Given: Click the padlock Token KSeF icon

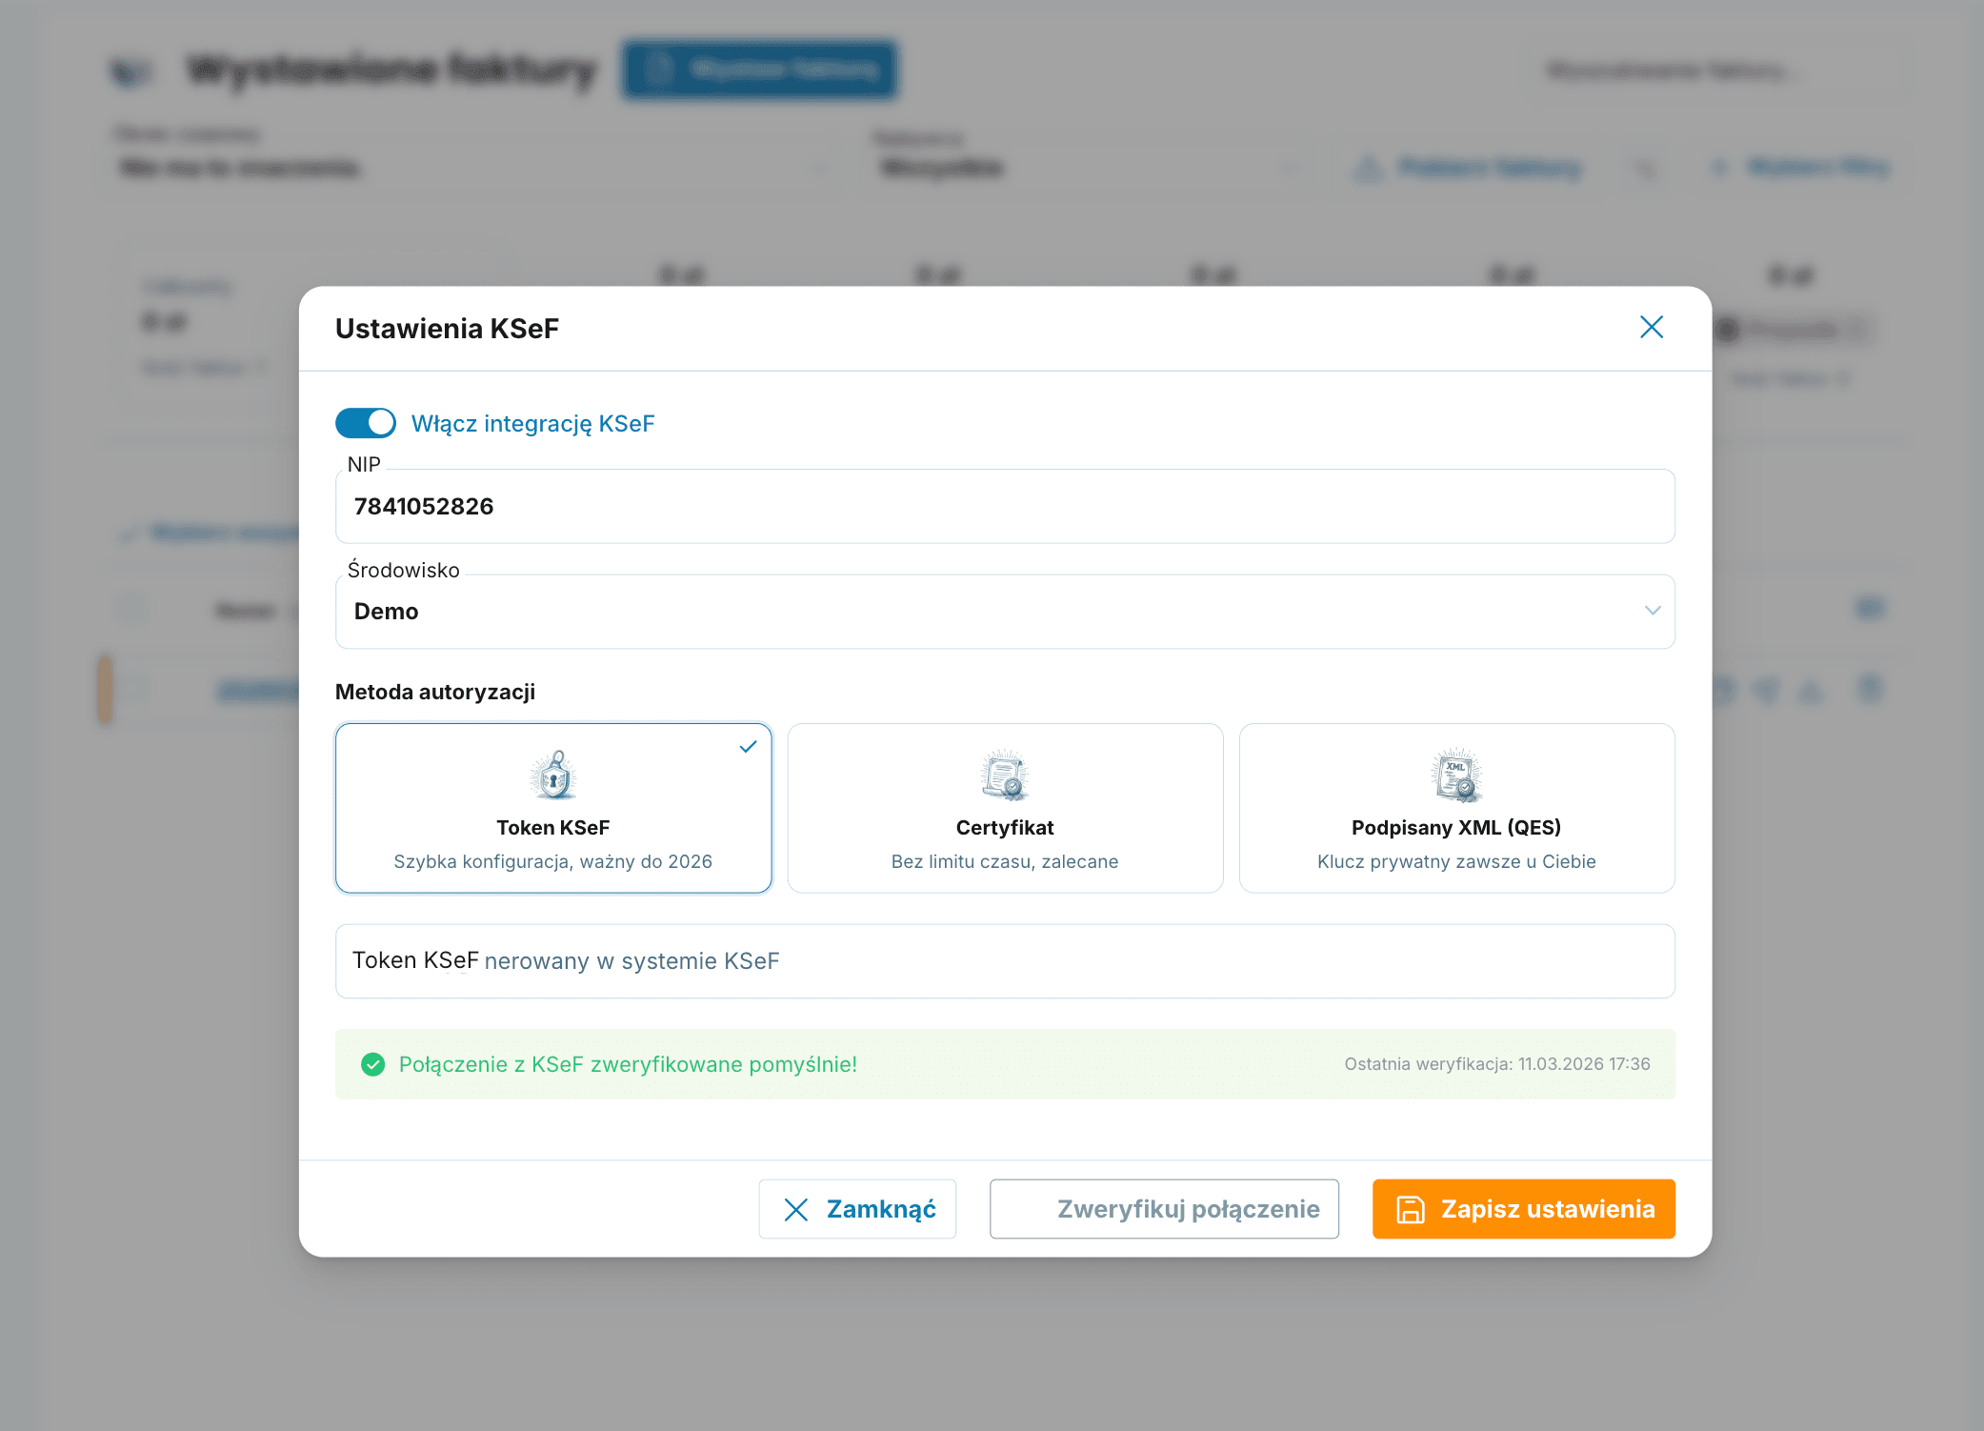Looking at the screenshot, I should click(x=553, y=775).
